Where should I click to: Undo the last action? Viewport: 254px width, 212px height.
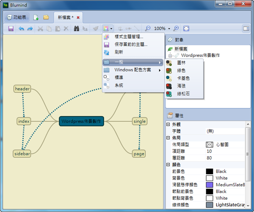21,29
